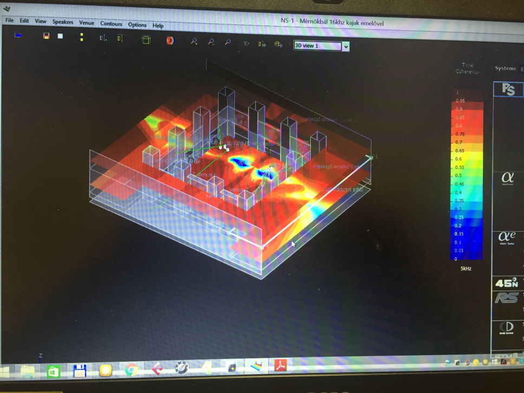Open the Contours menu
The image size is (524, 393).
coord(112,24)
